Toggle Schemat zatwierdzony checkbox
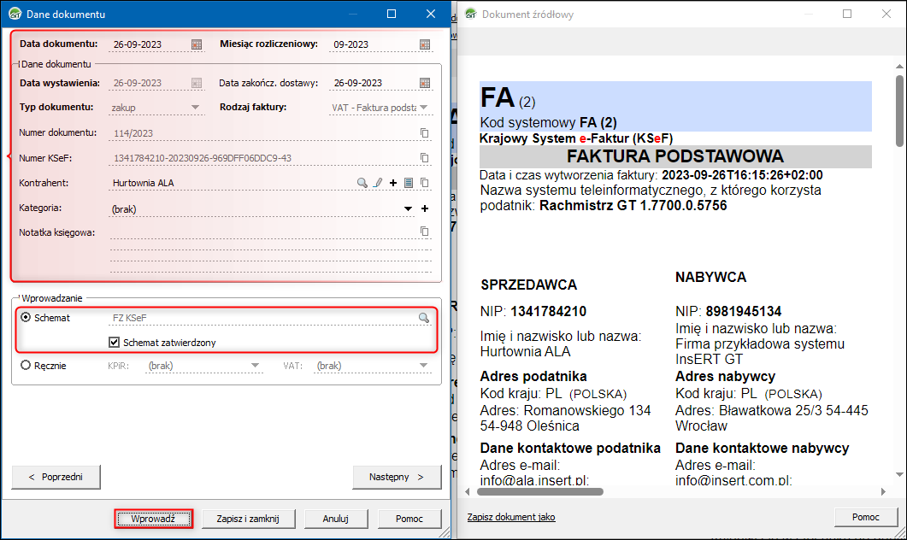 point(114,343)
